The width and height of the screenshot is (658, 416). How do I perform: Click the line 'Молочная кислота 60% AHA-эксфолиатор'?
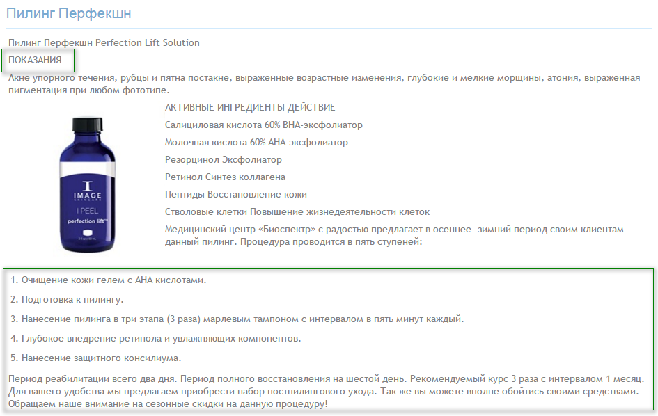tap(256, 142)
